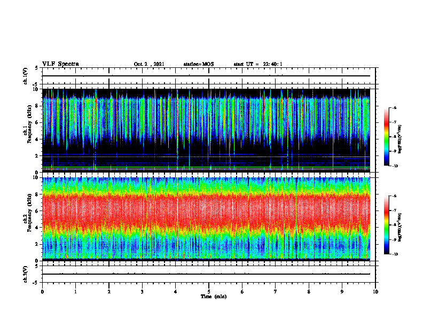Image resolution: width=423 pixels, height=327 pixels.
Task: Select the "start UT = 22:40: 1" text
Action: point(258,64)
